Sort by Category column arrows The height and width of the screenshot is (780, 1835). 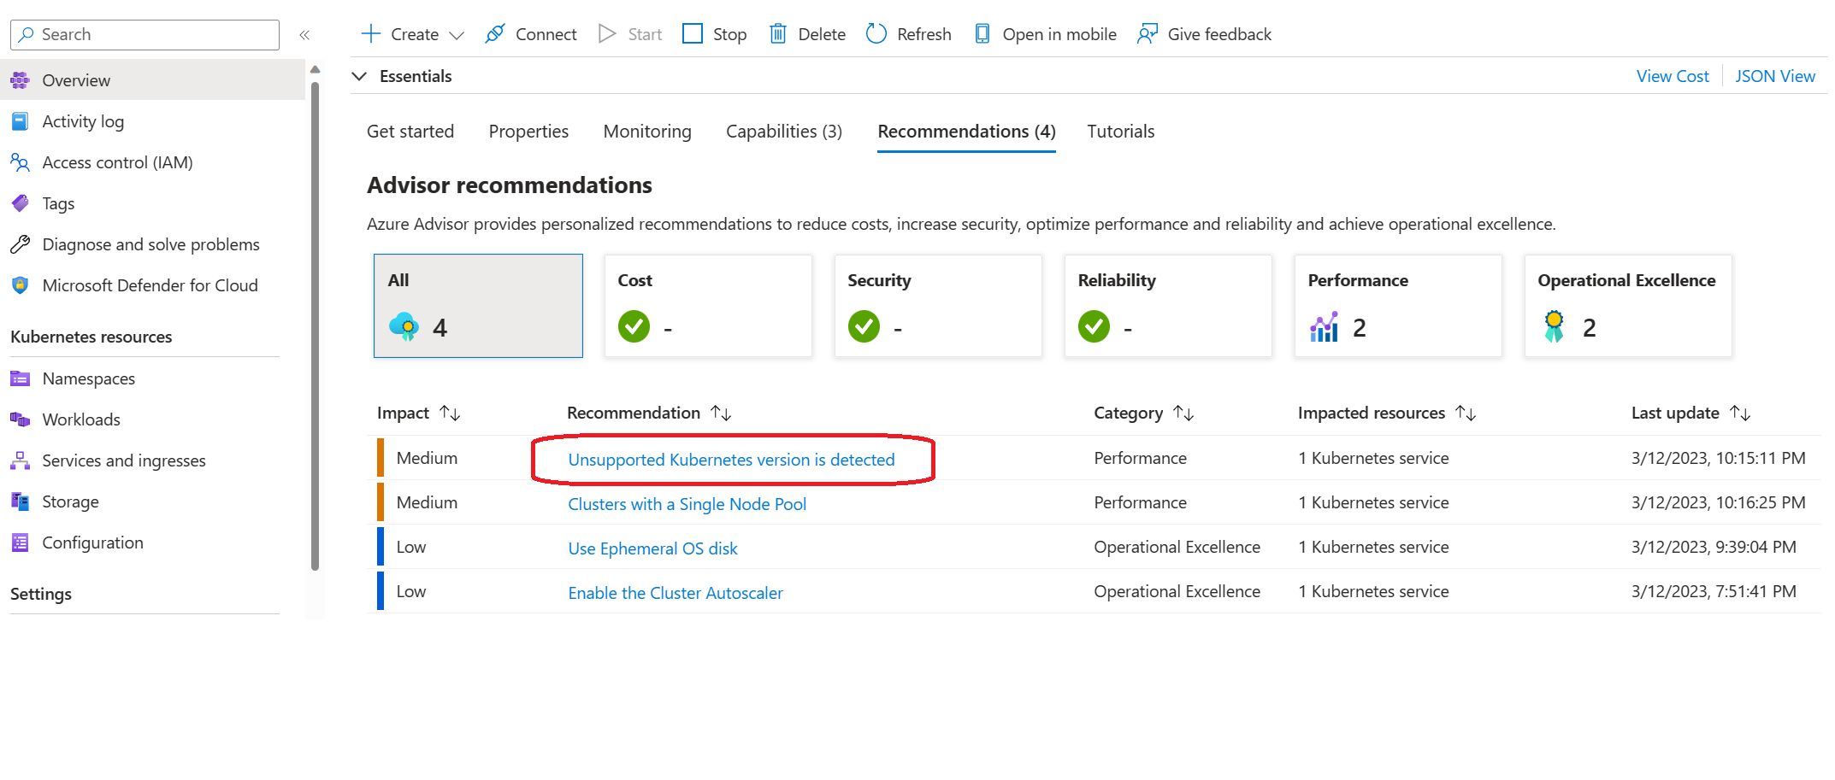point(1184,413)
